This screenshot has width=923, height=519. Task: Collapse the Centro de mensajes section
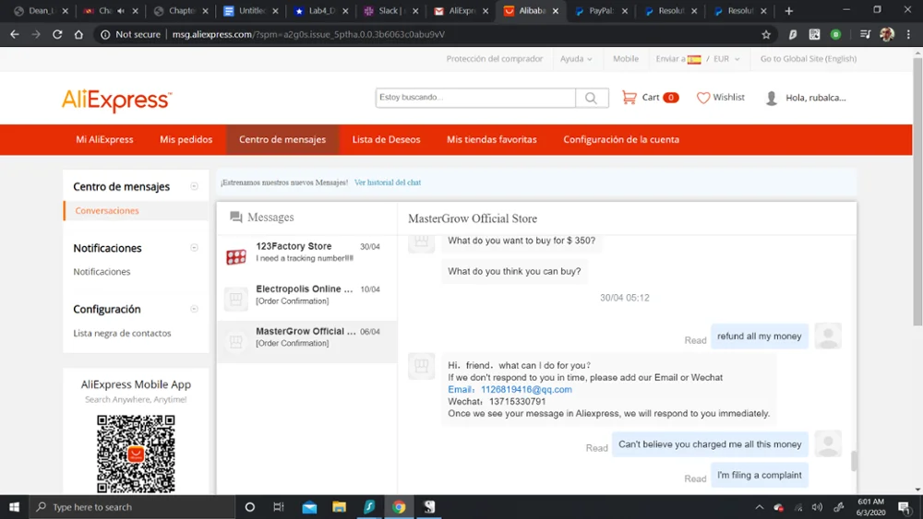pyautogui.click(x=194, y=186)
